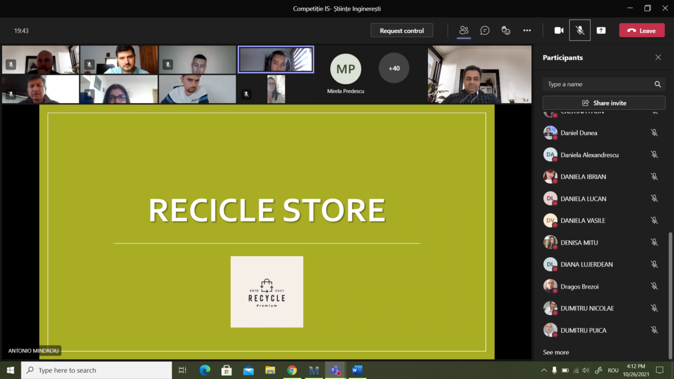The image size is (674, 379).
Task: Open Google Chrome from the taskbar
Action: (x=292, y=370)
